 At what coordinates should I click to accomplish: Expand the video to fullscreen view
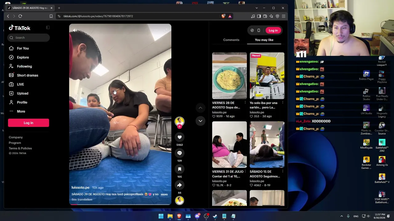pos(165,30)
